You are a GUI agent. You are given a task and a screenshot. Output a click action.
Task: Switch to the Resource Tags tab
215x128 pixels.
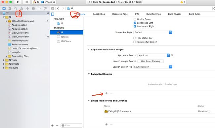click(x=120, y=14)
